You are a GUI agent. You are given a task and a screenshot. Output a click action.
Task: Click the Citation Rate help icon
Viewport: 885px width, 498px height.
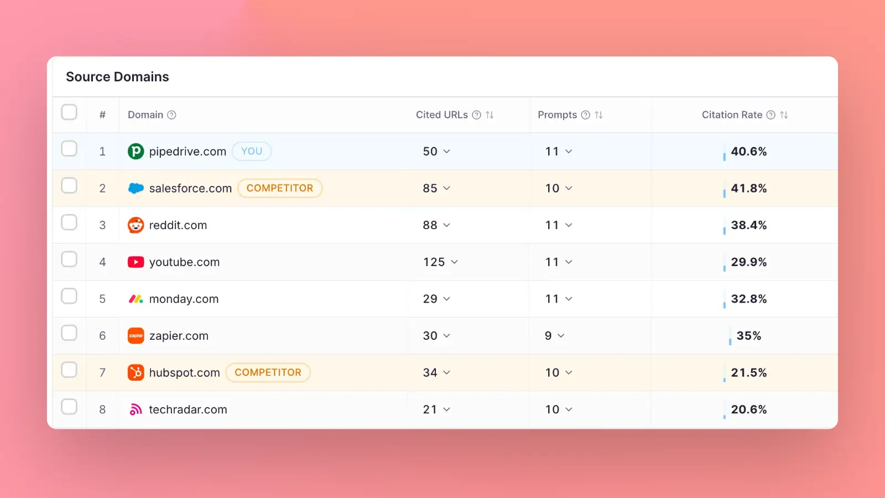tap(771, 115)
